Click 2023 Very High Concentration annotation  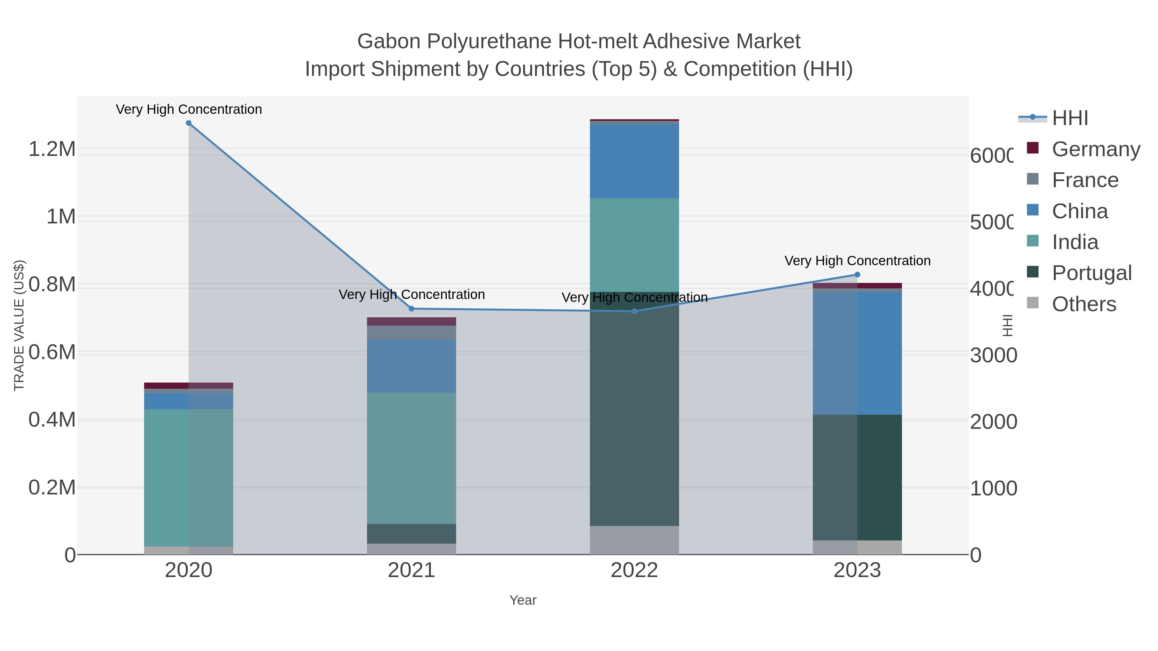(857, 261)
